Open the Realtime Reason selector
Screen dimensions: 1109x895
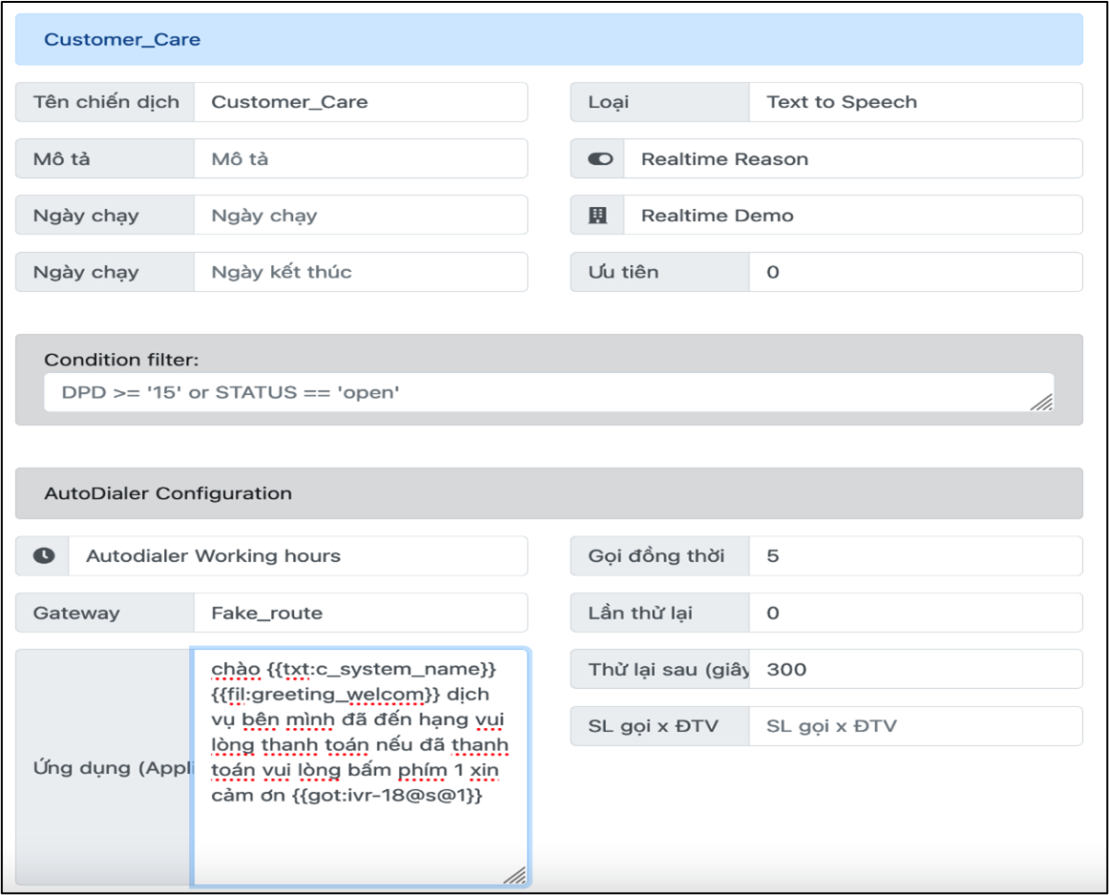tap(851, 159)
